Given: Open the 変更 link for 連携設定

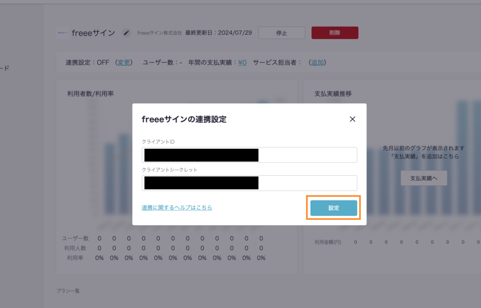Looking at the screenshot, I should point(124,62).
